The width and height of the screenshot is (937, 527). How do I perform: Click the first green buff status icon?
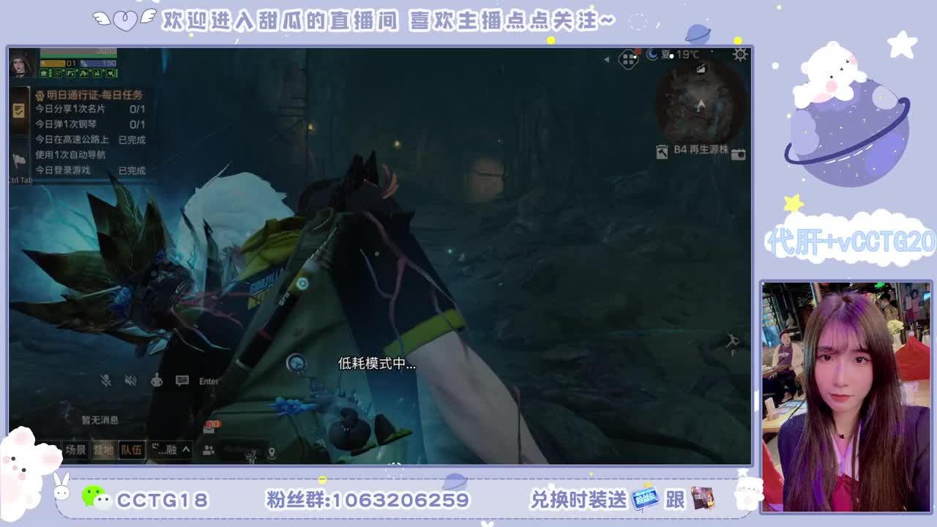tap(44, 73)
